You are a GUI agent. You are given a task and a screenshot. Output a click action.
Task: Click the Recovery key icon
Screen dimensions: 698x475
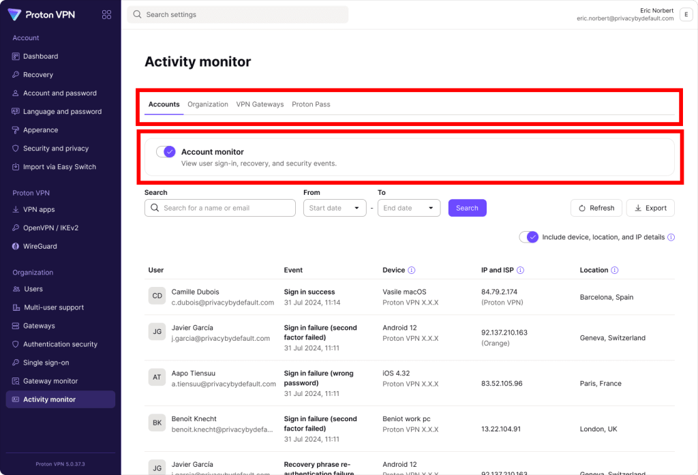(x=16, y=75)
